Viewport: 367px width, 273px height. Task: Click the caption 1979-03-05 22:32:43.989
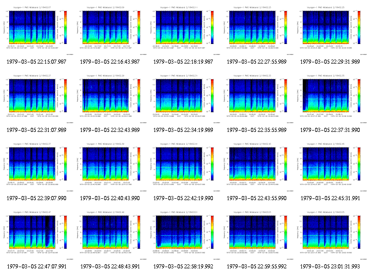click(110, 130)
